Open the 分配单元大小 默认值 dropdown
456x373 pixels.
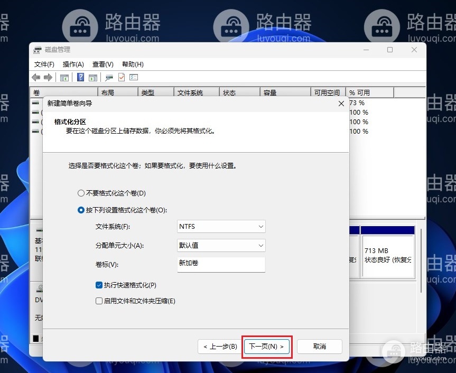[221, 245]
